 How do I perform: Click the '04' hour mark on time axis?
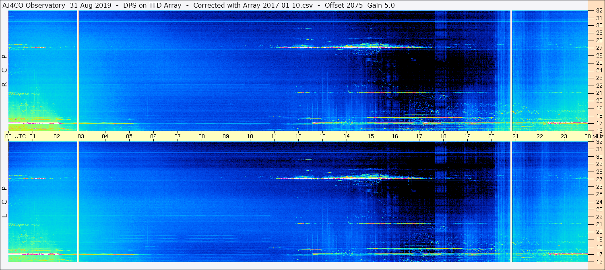click(105, 136)
